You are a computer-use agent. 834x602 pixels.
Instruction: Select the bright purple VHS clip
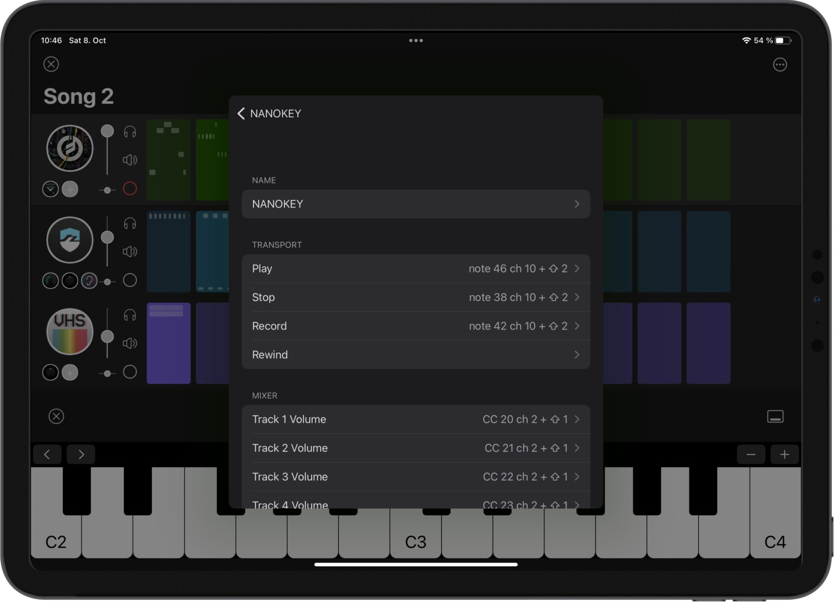coord(169,343)
